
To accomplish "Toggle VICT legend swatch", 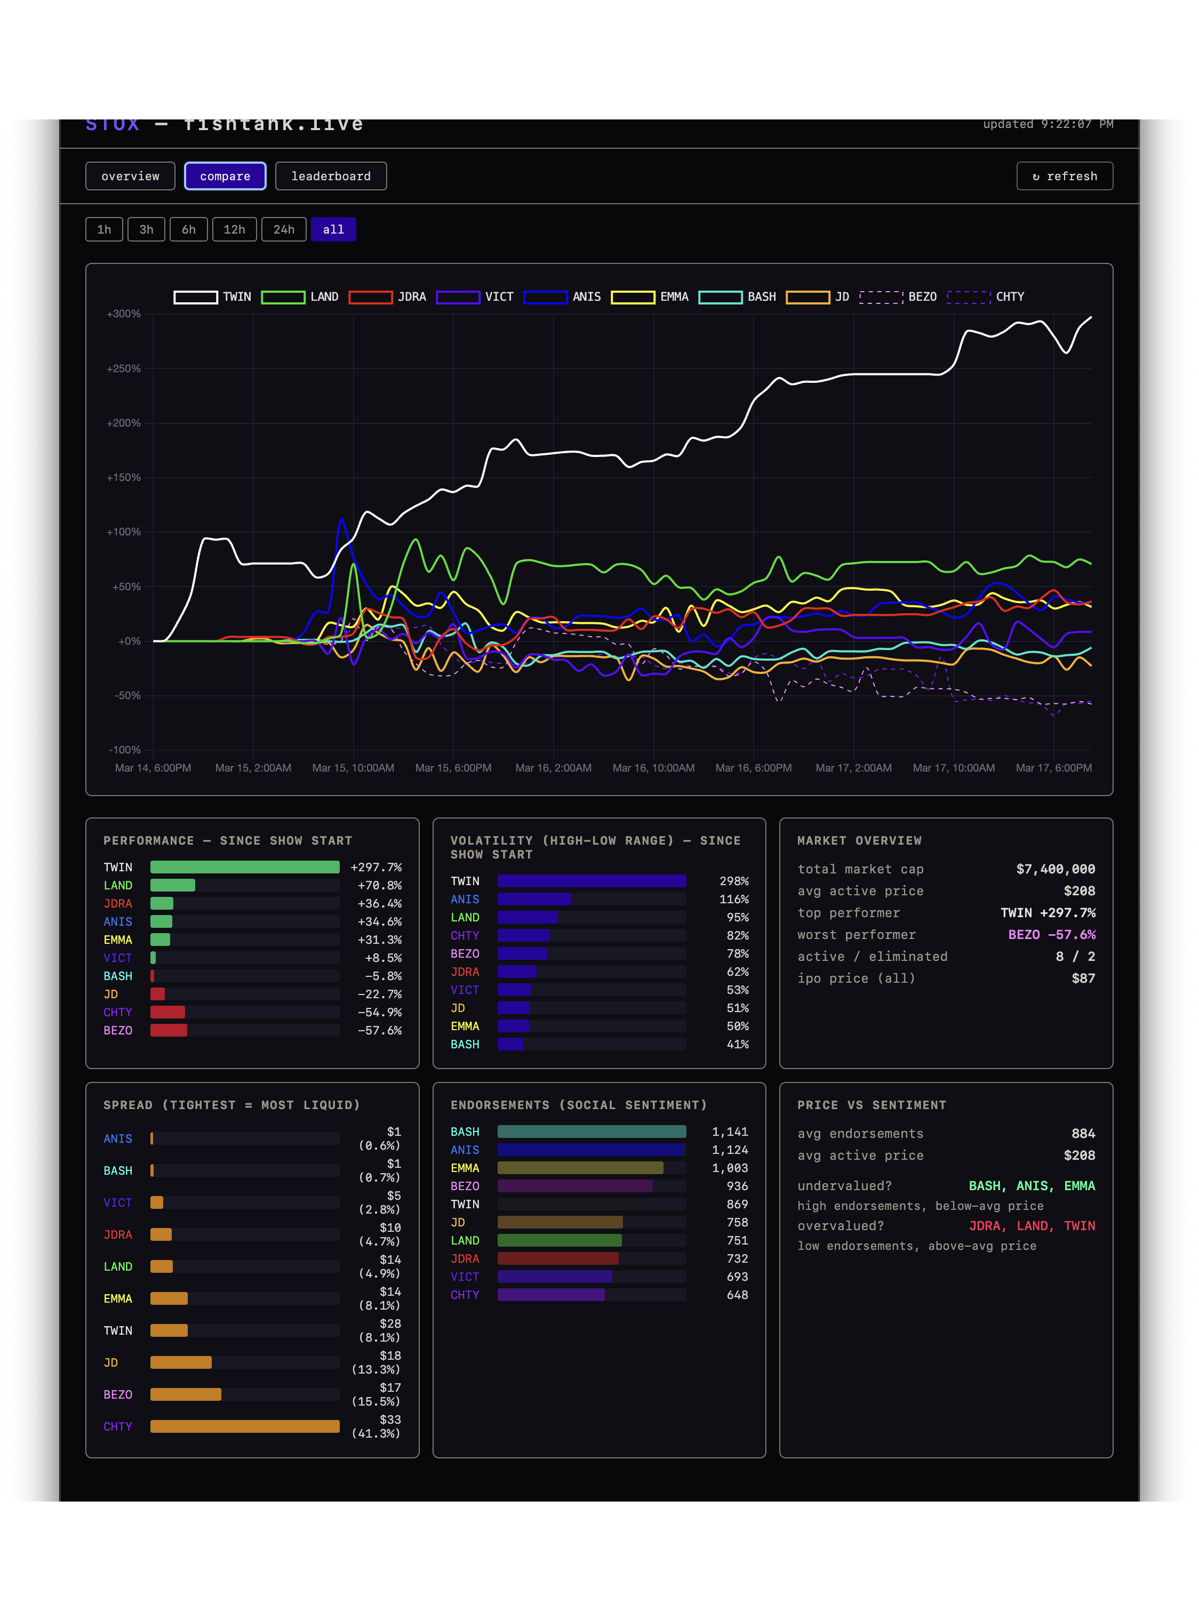I will tap(458, 297).
